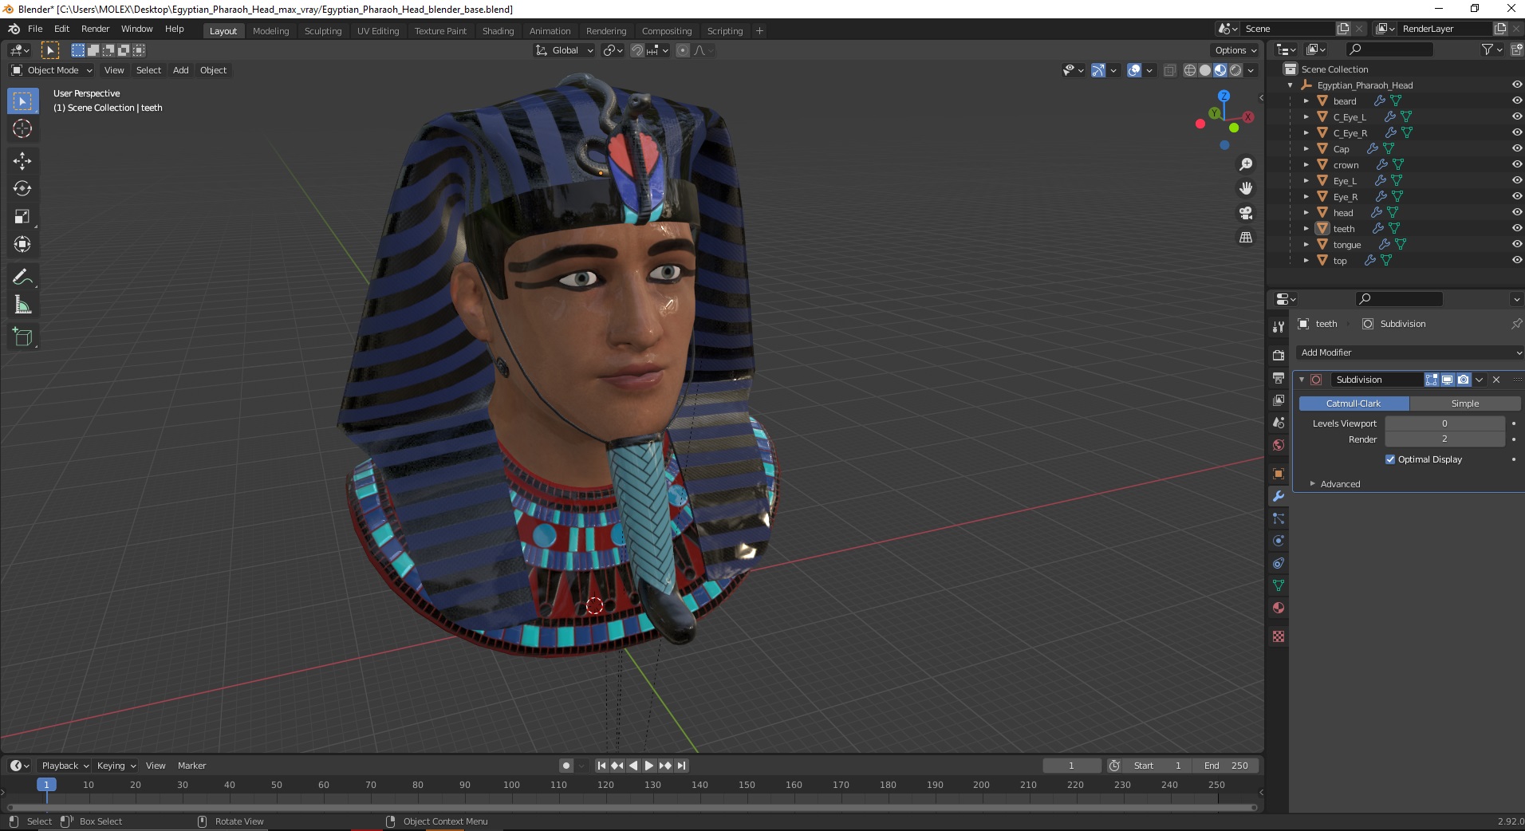The width and height of the screenshot is (1525, 831).
Task: Uncheck the Optimal Display checkbox
Action: [x=1390, y=459]
